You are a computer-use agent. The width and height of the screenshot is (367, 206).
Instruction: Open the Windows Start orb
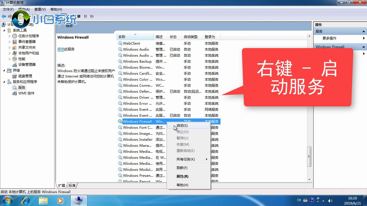pos(8,200)
